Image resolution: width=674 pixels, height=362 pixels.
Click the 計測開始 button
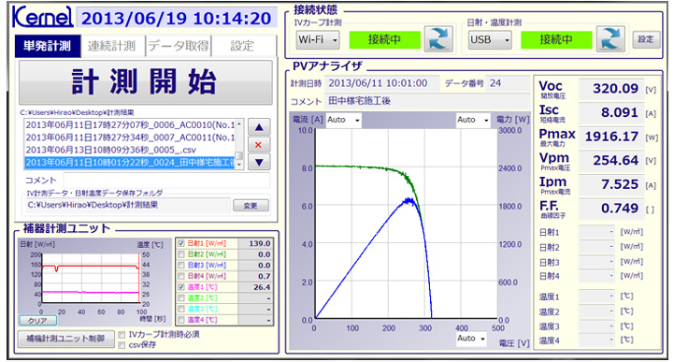click(145, 81)
